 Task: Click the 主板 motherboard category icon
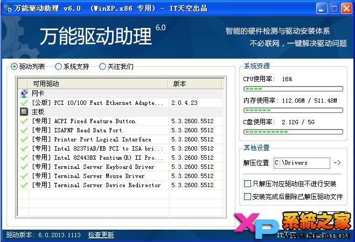click(24, 112)
